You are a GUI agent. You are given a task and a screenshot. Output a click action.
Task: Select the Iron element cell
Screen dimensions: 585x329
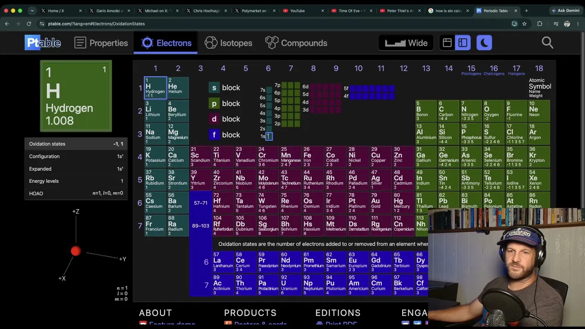coord(313,156)
